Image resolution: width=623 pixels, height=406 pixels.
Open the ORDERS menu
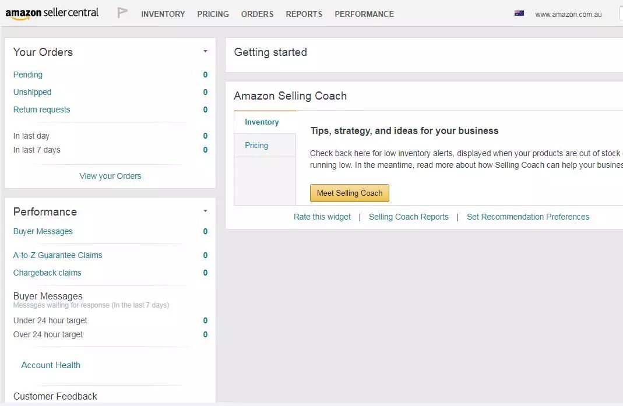click(x=257, y=14)
